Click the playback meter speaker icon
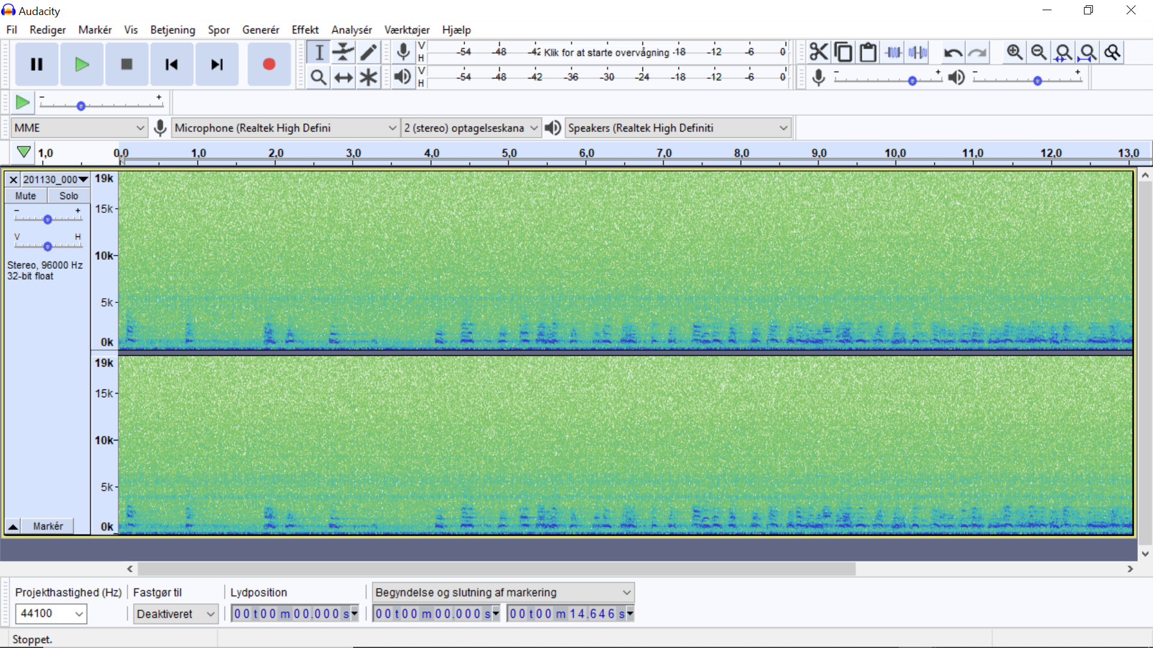Viewport: 1153px width, 648px height. 404,77
